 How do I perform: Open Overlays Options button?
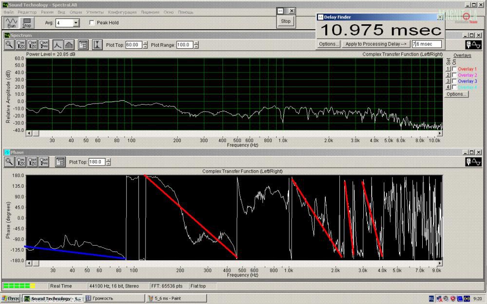[x=457, y=94]
